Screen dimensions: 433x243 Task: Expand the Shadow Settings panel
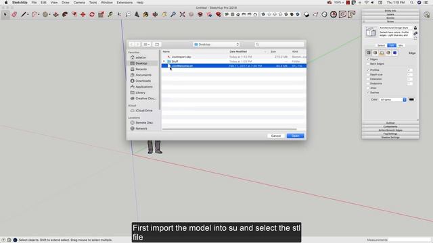pyautogui.click(x=390, y=137)
